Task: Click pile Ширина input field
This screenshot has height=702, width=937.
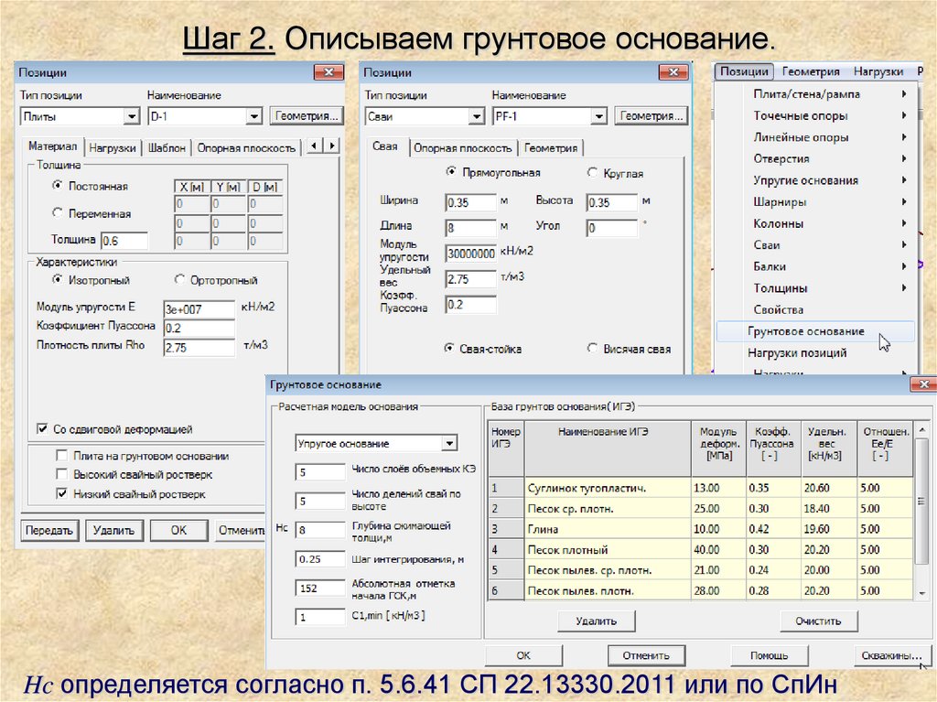Action: [470, 202]
